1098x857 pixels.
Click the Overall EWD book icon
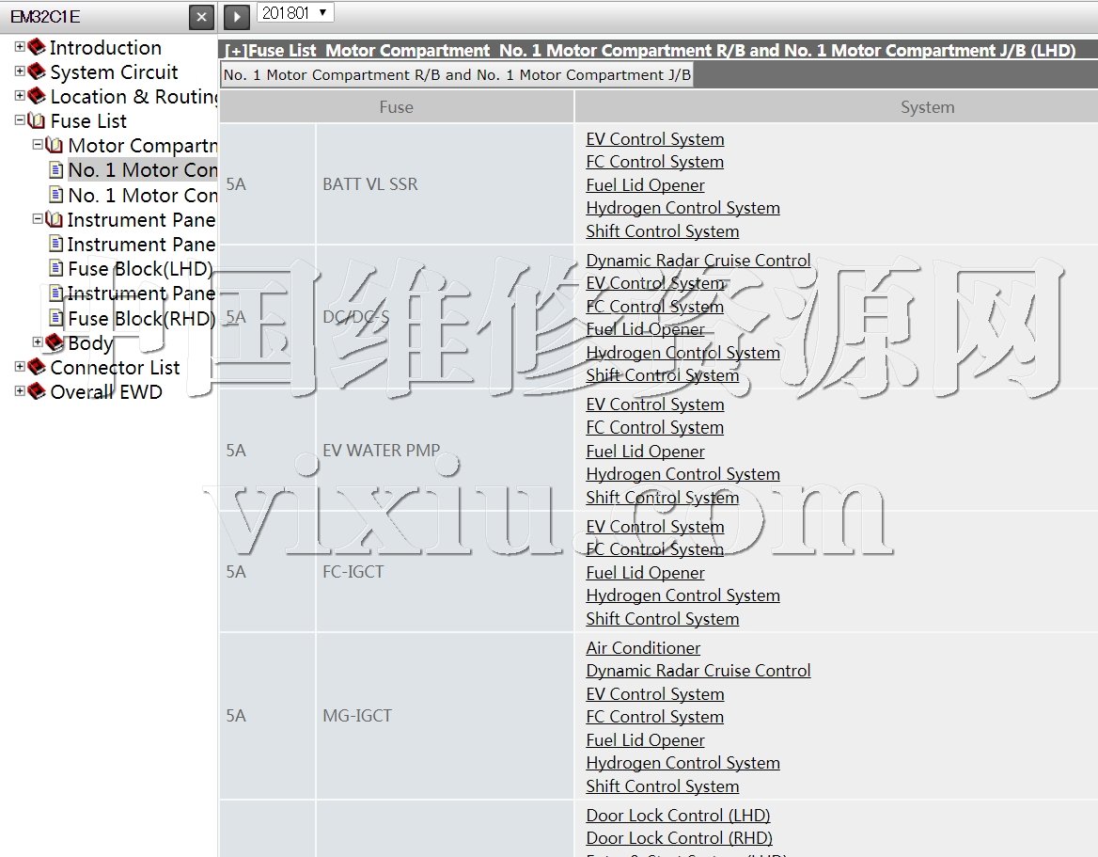pos(37,391)
